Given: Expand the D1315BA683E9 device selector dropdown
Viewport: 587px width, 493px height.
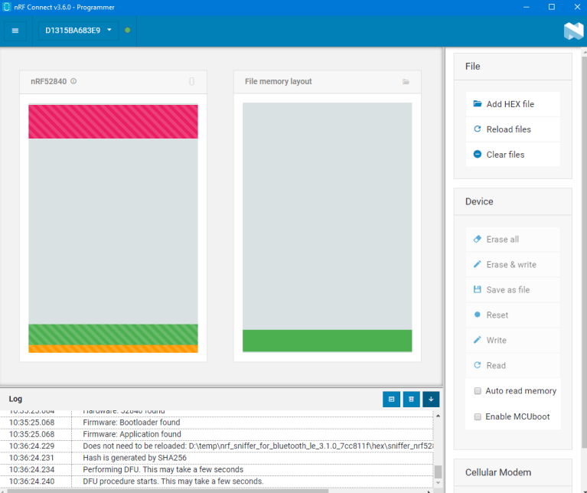Looking at the screenshot, I should click(78, 31).
